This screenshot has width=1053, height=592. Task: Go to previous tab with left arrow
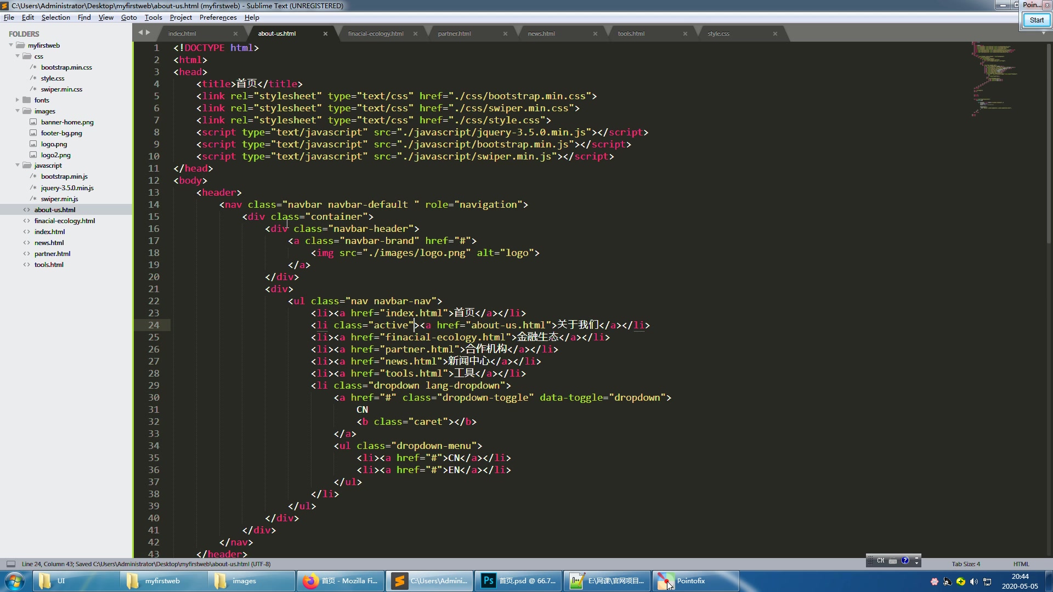(140, 33)
